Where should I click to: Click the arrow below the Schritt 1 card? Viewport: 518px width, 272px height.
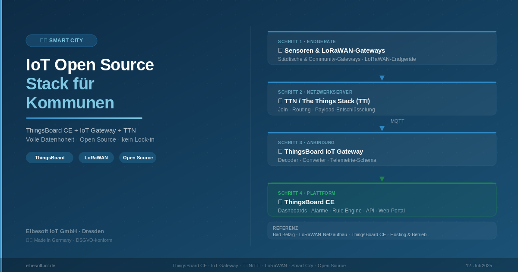(x=382, y=78)
